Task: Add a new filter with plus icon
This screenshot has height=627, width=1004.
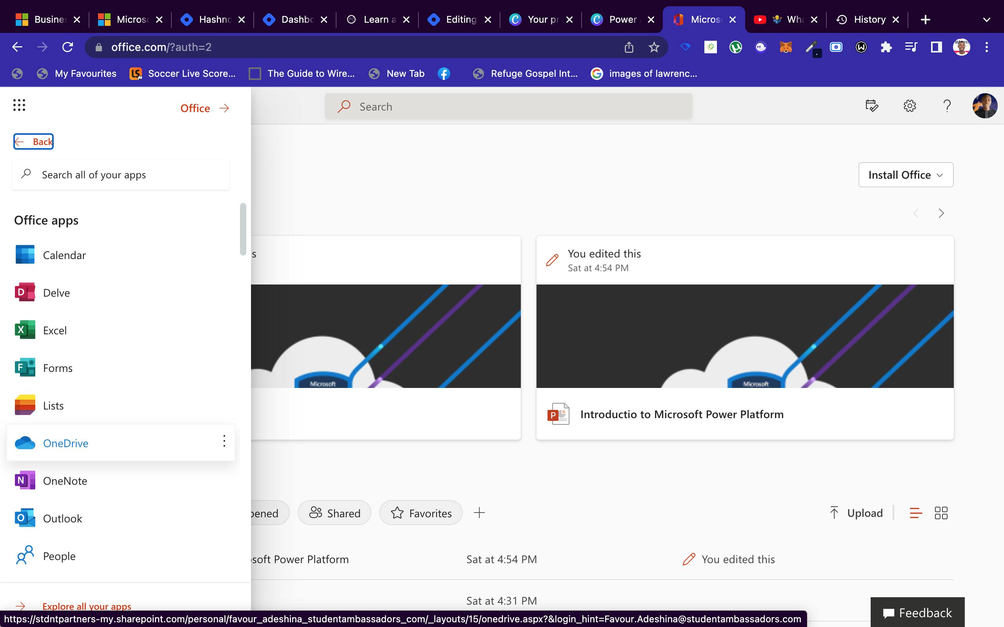Action: 479,513
